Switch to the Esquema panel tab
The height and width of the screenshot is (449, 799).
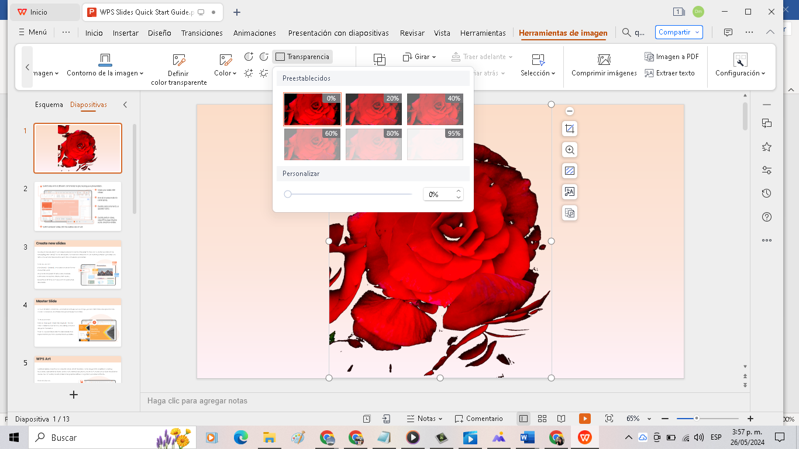click(x=49, y=105)
